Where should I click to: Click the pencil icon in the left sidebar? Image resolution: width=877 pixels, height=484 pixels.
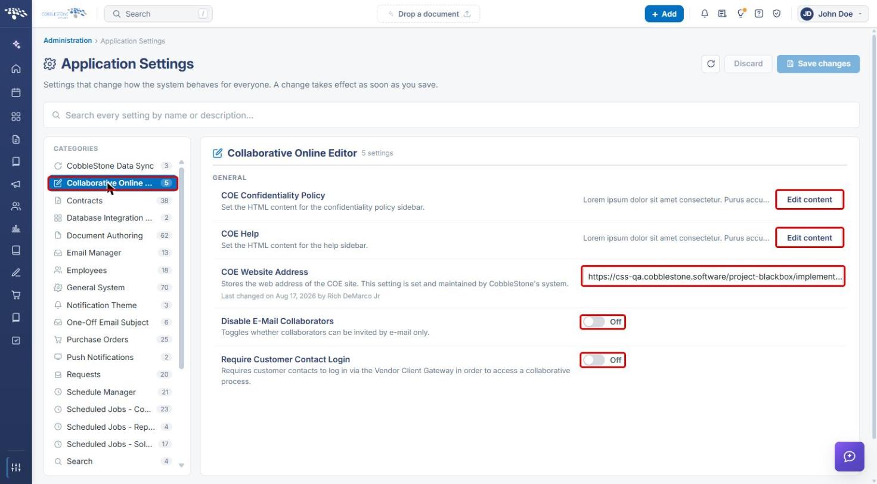pos(16,272)
